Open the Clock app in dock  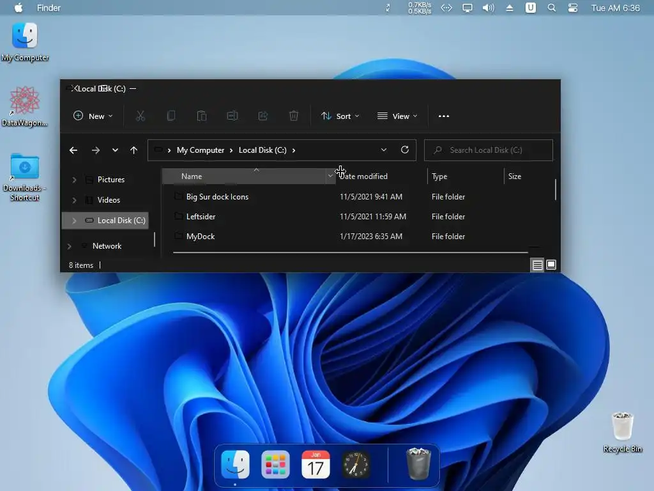click(x=356, y=464)
